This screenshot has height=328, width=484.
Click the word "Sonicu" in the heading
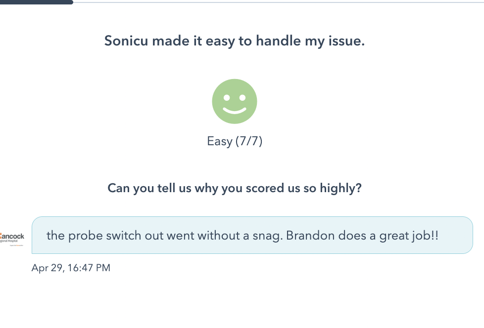coord(126,41)
